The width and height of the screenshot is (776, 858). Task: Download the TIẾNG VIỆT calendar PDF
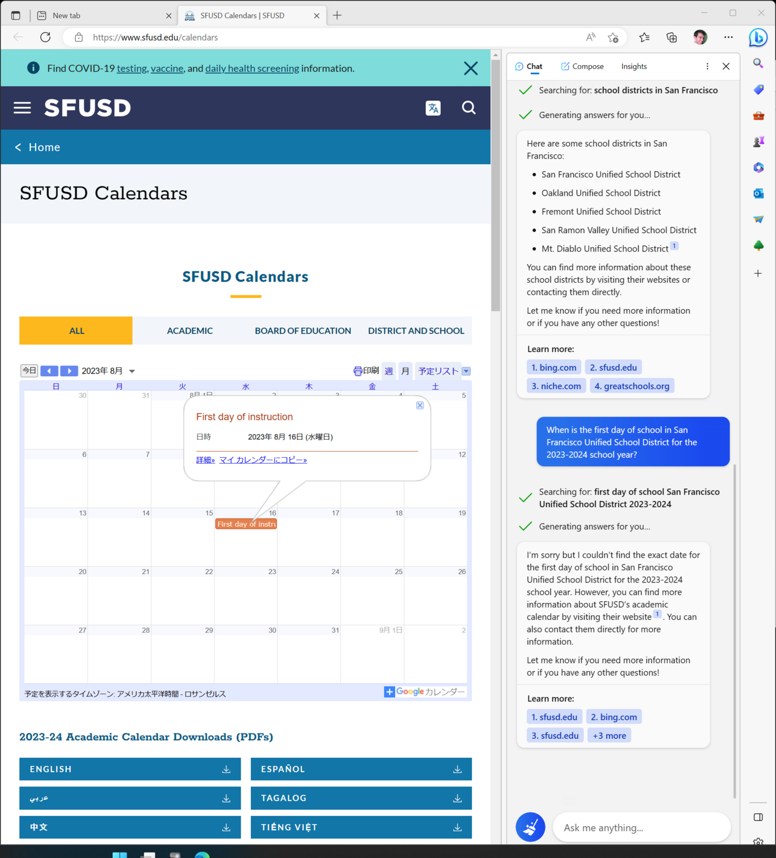(361, 827)
